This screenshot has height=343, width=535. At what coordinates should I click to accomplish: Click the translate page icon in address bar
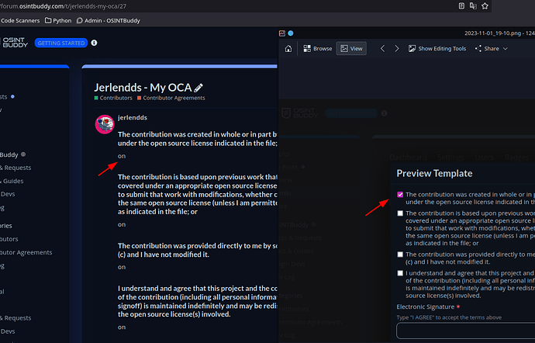[473, 5]
